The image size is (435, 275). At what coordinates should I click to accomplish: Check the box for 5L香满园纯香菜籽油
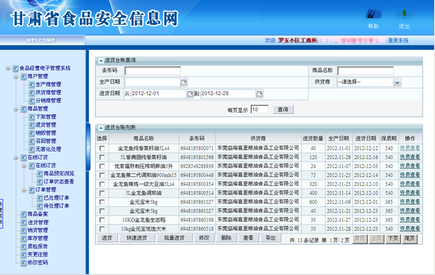[102, 158]
